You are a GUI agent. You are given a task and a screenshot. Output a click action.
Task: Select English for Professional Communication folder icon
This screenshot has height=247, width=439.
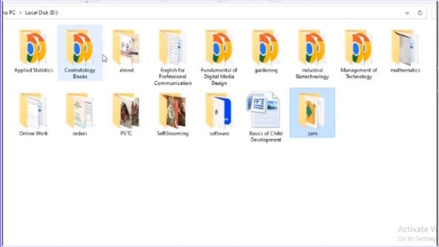pos(173,47)
